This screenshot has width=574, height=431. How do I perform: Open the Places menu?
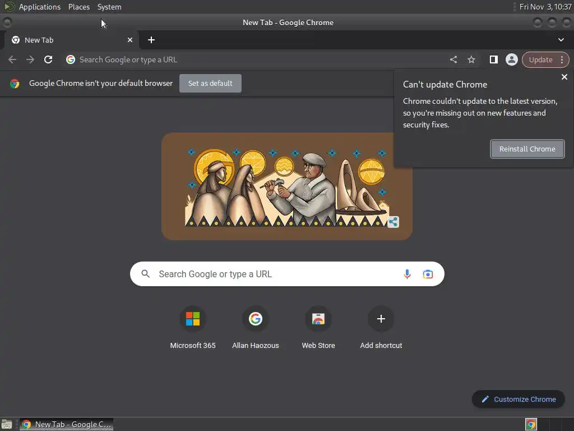pos(79,7)
